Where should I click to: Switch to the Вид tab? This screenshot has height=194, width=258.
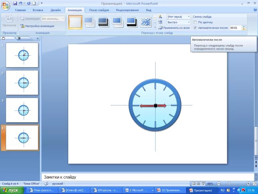pyautogui.click(x=149, y=10)
